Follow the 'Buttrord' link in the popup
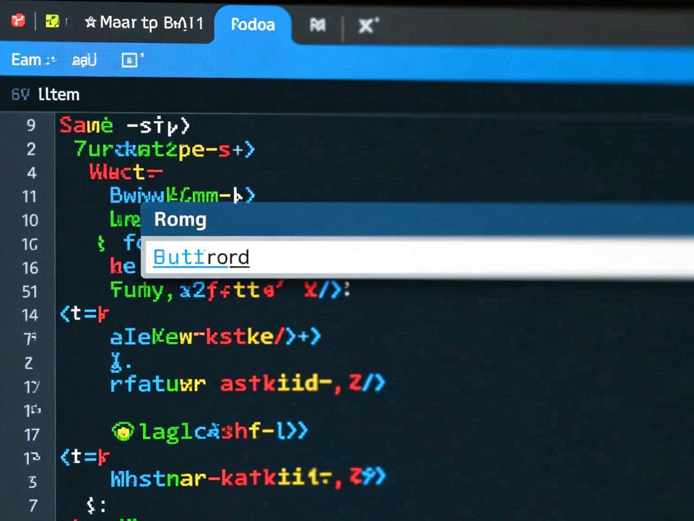Viewport: 694px width, 521px height. (x=201, y=258)
